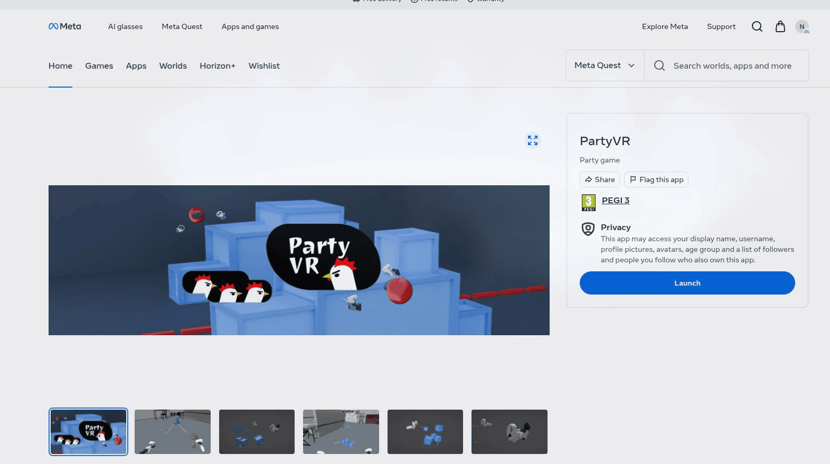
Task: Open the PEGI 3 rating link
Action: 616,200
